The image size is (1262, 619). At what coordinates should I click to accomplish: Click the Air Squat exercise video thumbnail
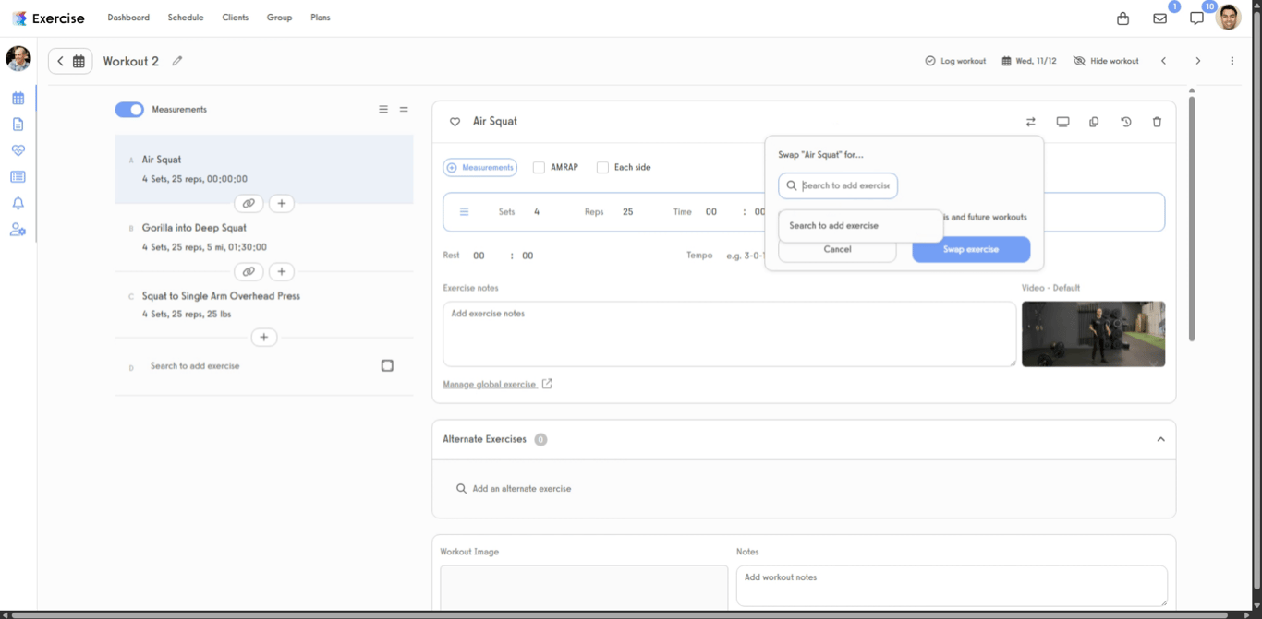[1094, 334]
